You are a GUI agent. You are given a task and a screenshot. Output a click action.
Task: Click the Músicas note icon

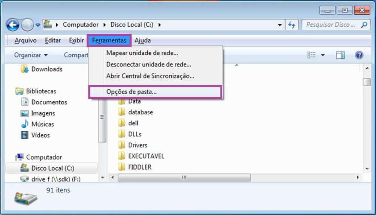[x=25, y=124]
